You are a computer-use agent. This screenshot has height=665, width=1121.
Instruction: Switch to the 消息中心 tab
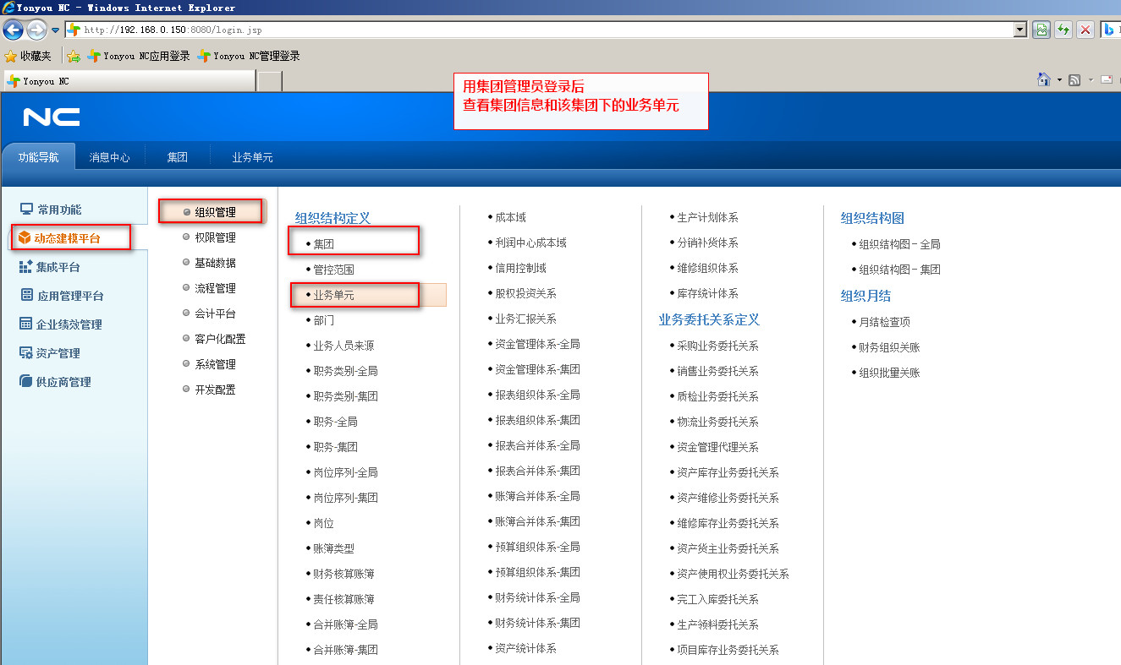[110, 157]
